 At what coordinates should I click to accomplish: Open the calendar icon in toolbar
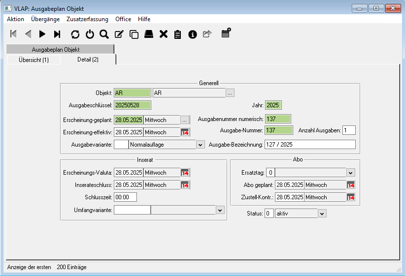[226, 33]
